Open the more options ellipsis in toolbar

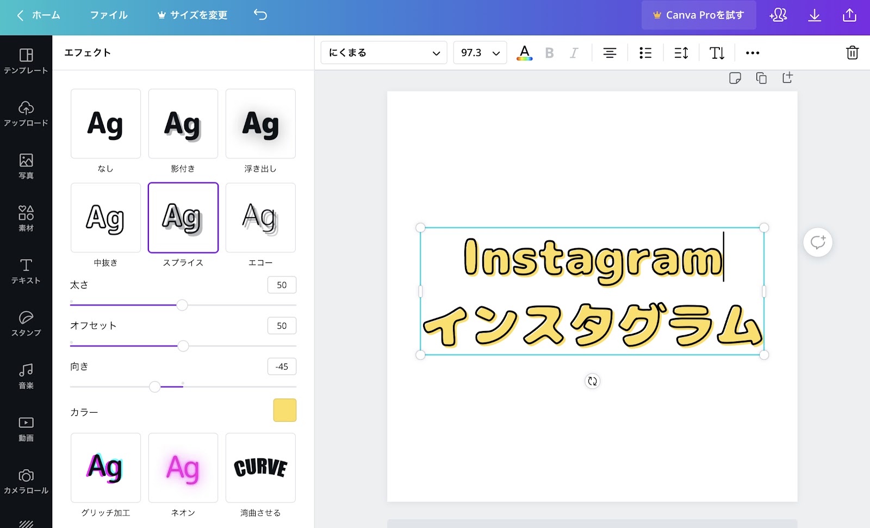(753, 53)
